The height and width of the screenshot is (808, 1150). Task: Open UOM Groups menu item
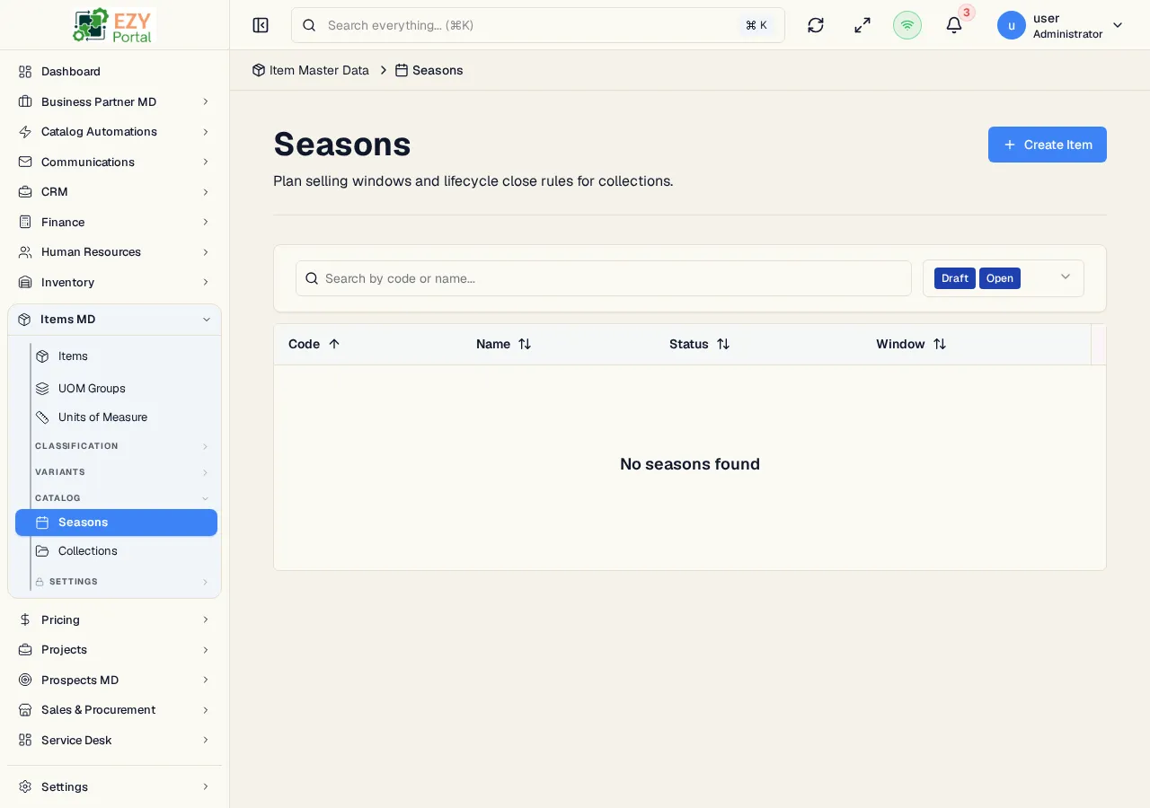(116, 389)
